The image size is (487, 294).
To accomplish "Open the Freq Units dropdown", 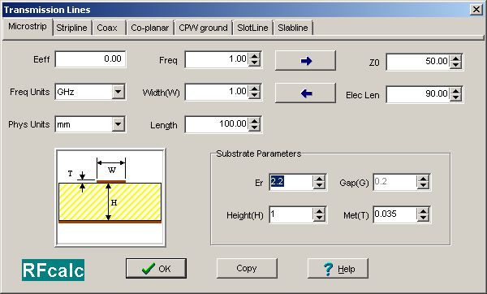I will pyautogui.click(x=118, y=92).
